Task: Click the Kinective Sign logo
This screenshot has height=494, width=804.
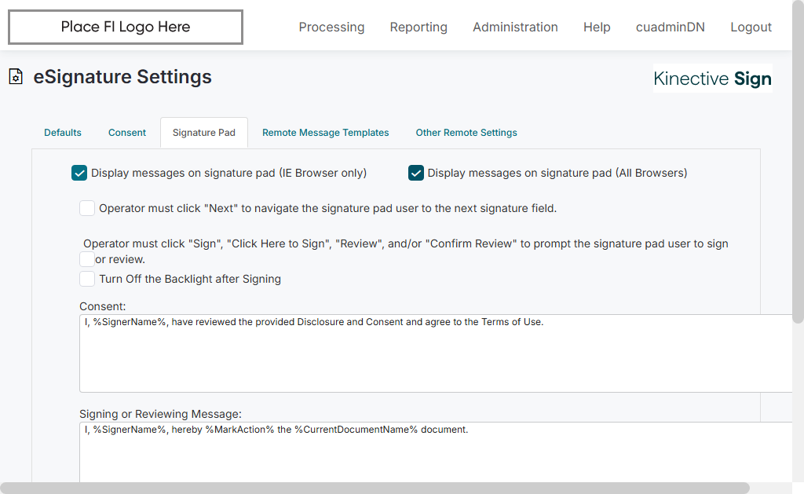Action: [712, 79]
